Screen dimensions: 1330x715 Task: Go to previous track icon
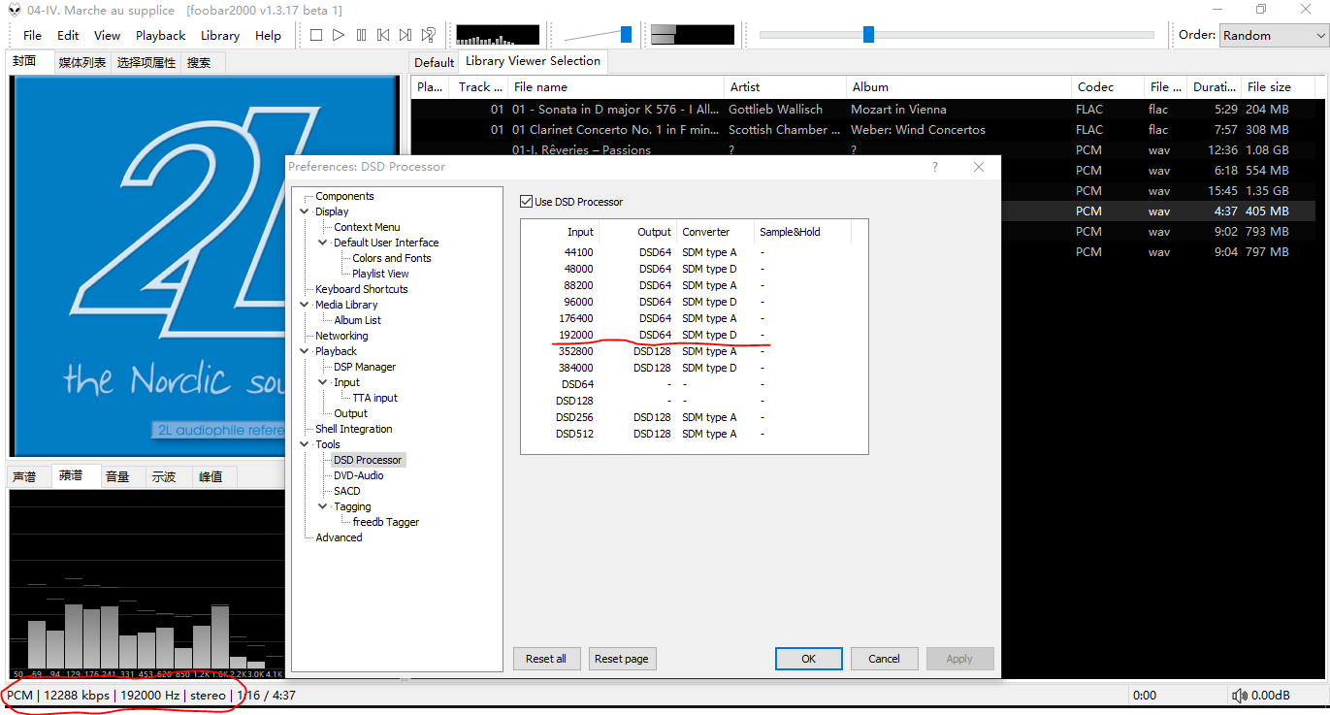click(x=383, y=35)
